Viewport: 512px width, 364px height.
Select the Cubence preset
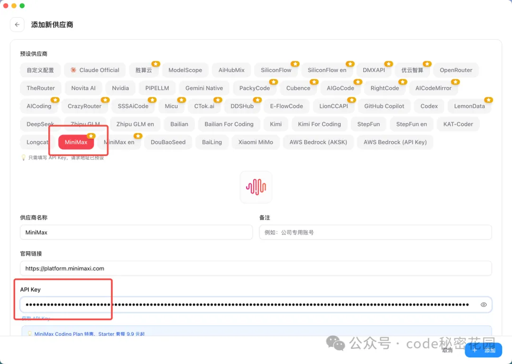pos(298,88)
